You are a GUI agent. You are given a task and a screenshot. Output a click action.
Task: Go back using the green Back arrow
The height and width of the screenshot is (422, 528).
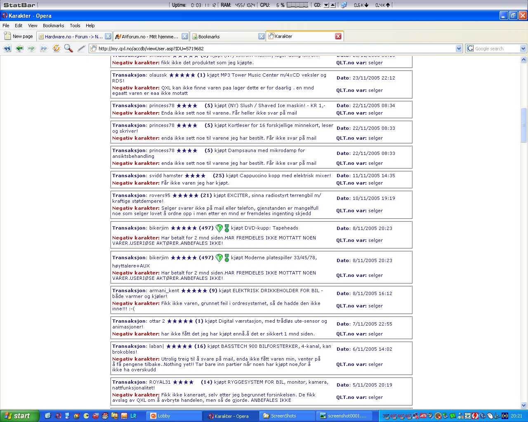point(19,49)
